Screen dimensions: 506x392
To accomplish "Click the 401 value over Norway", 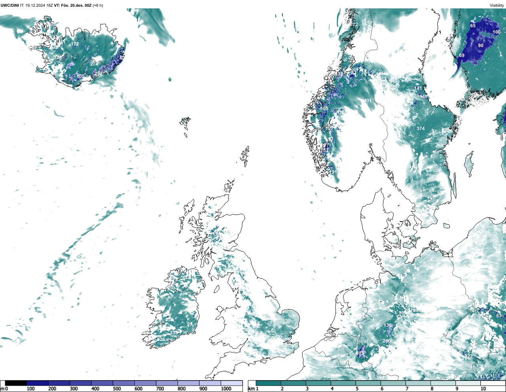I will pyautogui.click(x=368, y=100).
